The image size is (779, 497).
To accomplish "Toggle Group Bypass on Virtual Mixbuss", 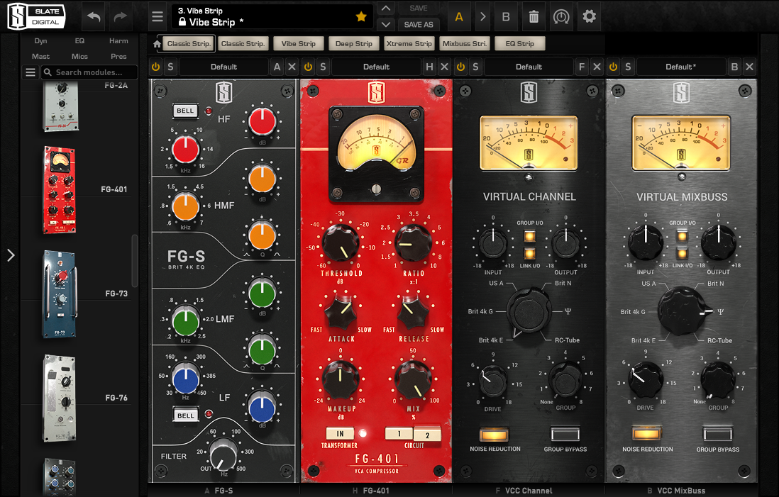I will (x=717, y=434).
